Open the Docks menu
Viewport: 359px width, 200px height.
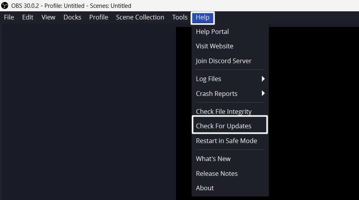[x=72, y=17]
